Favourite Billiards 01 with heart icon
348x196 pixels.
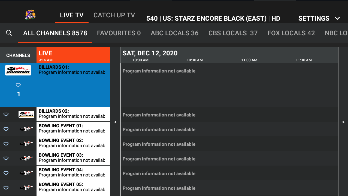(18, 85)
